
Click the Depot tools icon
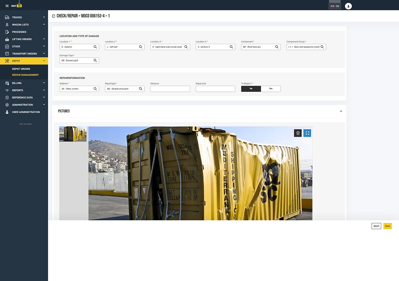point(7,61)
